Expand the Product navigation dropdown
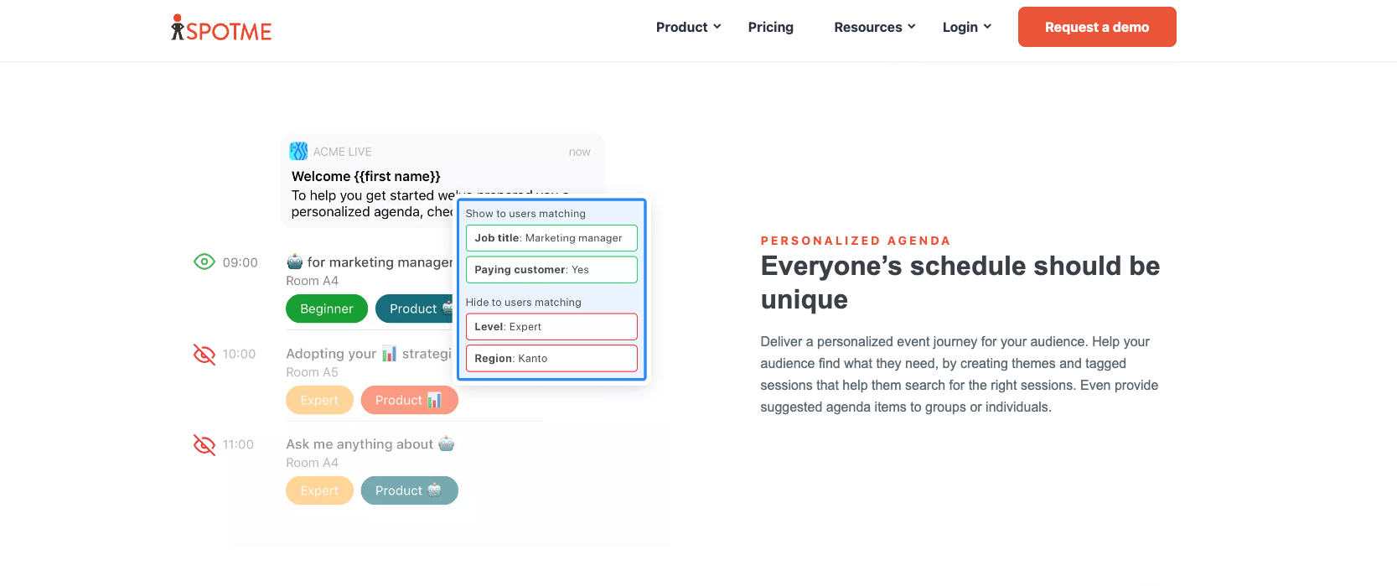 688,27
